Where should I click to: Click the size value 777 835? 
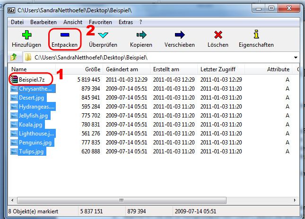click(x=91, y=143)
